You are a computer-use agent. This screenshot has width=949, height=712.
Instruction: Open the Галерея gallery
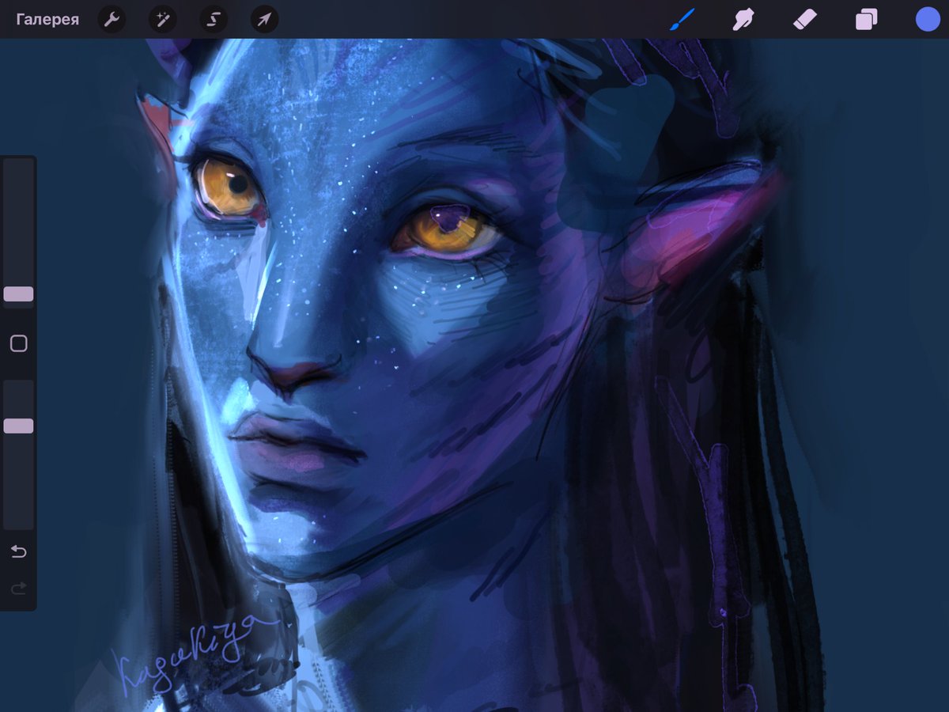coord(47,20)
